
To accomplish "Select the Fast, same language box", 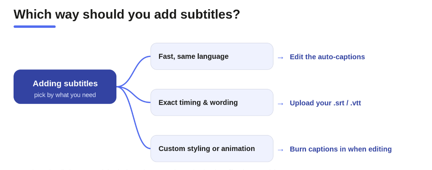I will (212, 56).
